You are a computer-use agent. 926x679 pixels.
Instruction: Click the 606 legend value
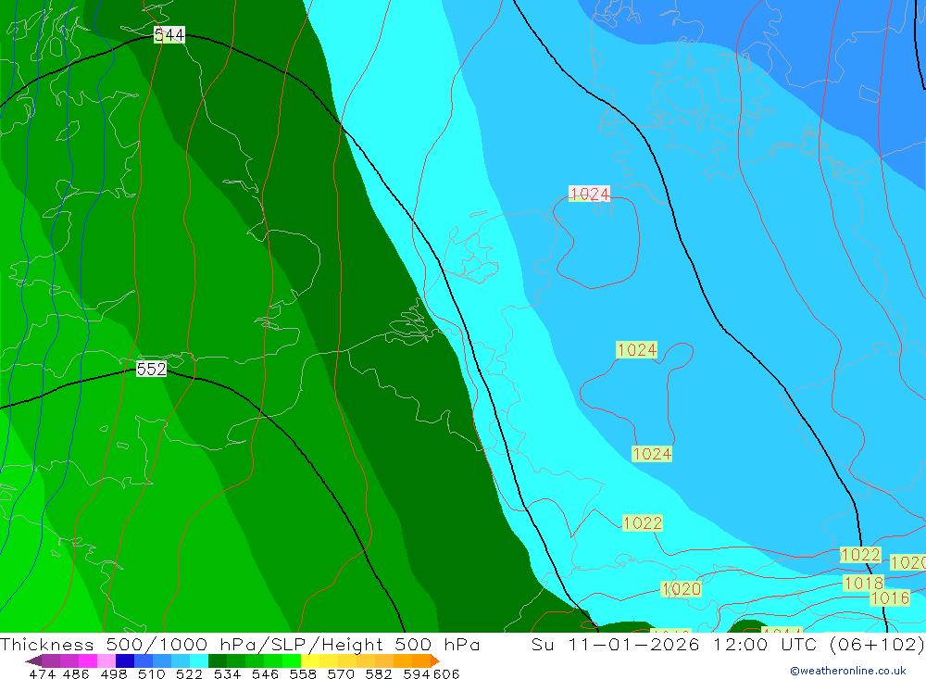[446, 673]
